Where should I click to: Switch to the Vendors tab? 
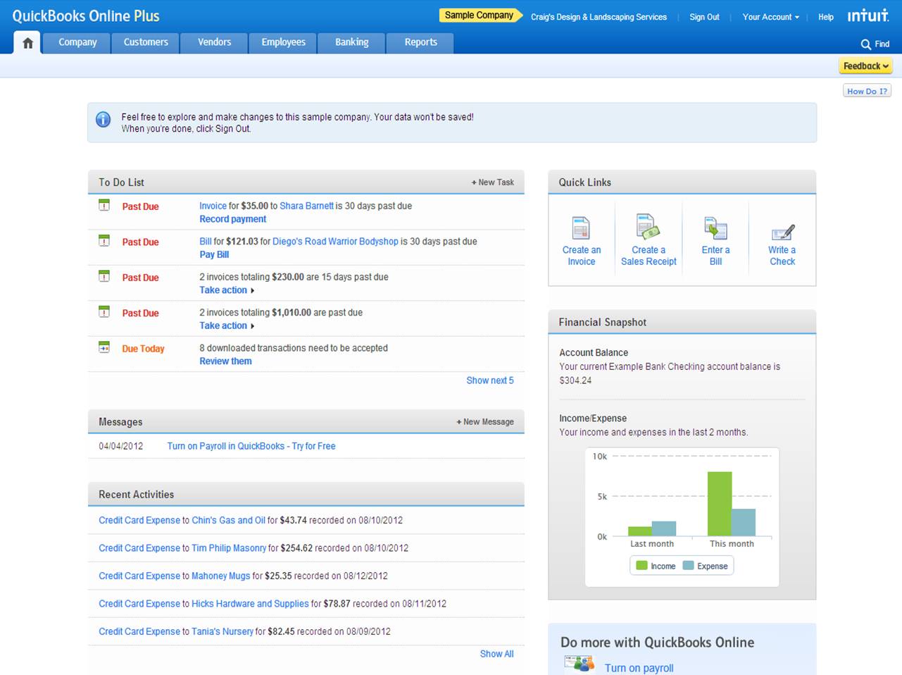(x=214, y=43)
